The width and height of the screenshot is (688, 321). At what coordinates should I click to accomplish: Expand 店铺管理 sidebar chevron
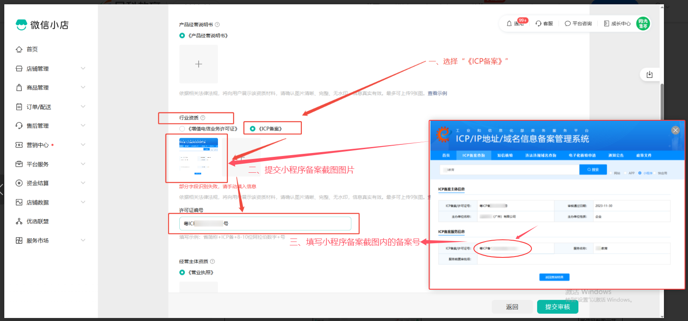(x=83, y=68)
